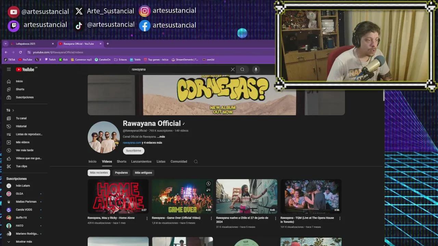Viewport: 438px width, 246px height.
Task: Open the channel Inicio tab
Action: (x=92, y=162)
